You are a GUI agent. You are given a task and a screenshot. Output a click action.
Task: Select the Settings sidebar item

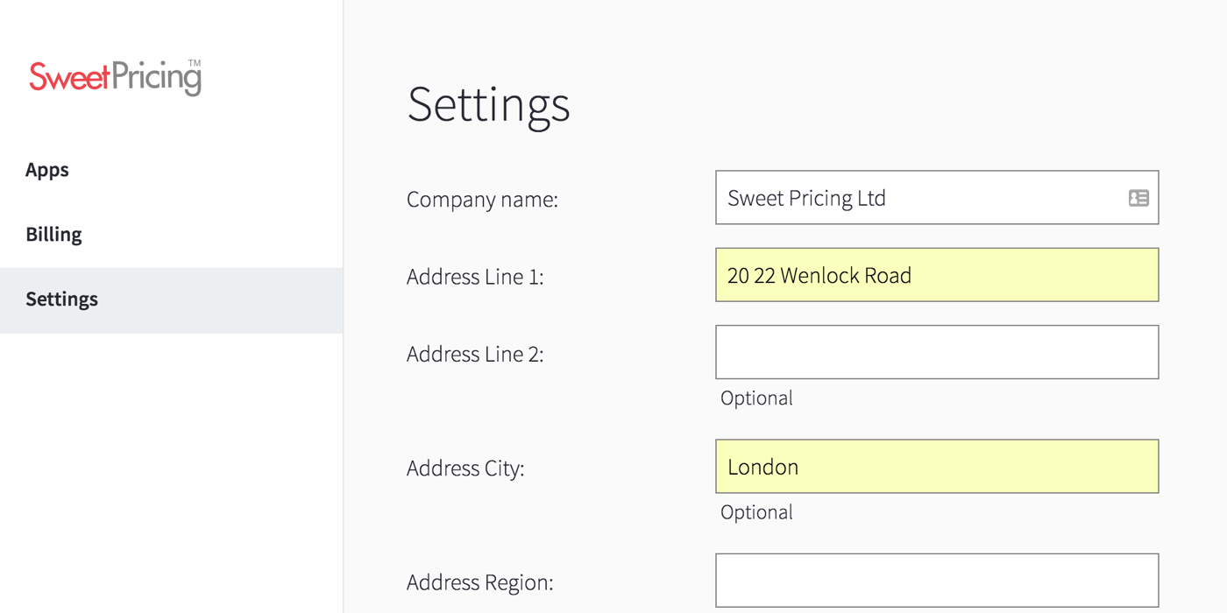click(x=171, y=300)
